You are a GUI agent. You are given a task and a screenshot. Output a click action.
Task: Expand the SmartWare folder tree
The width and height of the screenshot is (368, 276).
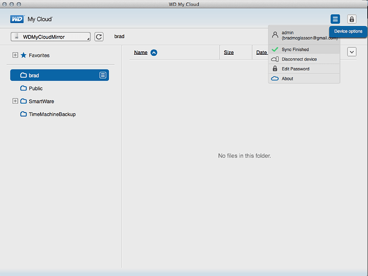[x=15, y=101]
